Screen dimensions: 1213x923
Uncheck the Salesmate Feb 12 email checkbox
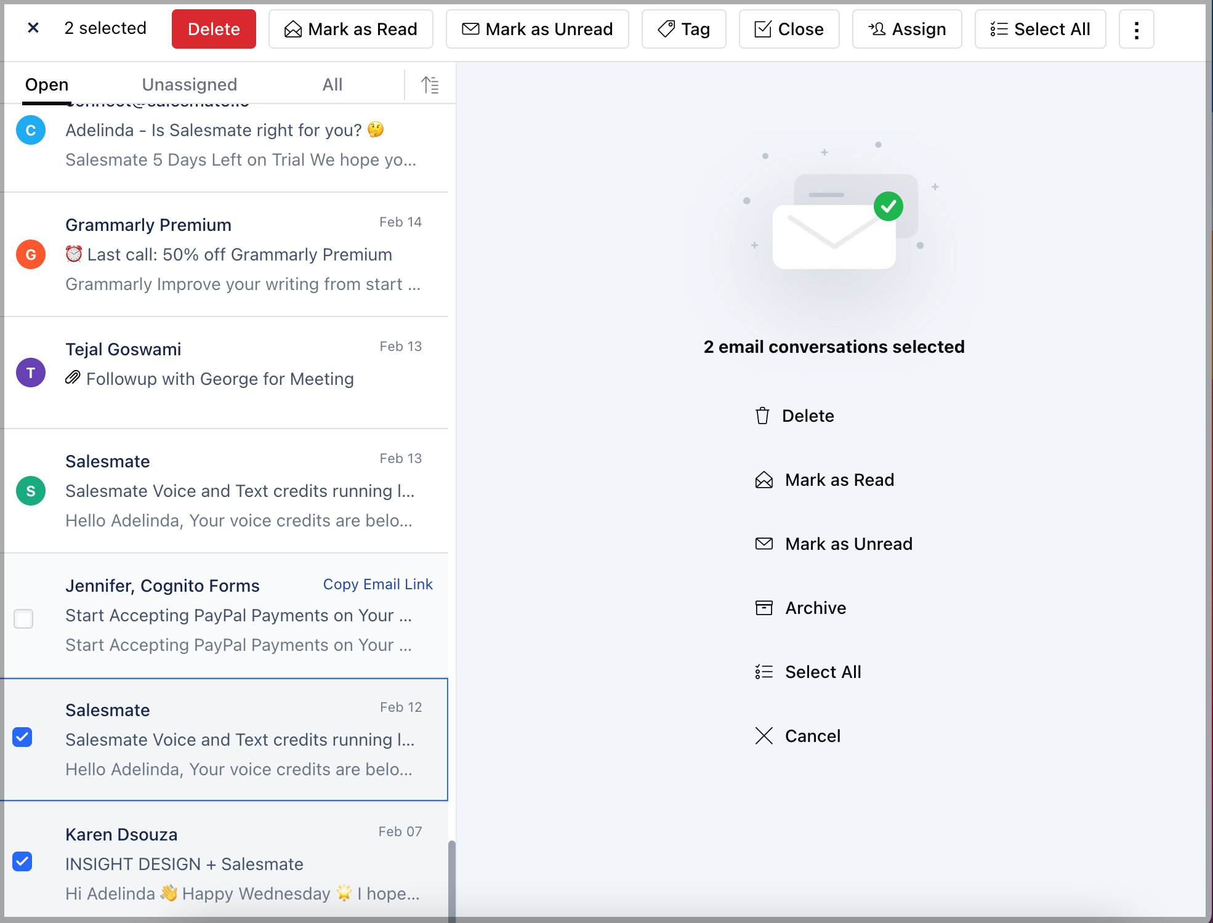pyautogui.click(x=23, y=737)
